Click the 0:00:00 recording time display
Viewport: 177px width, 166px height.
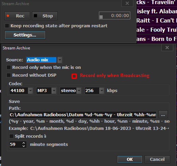click(115, 16)
